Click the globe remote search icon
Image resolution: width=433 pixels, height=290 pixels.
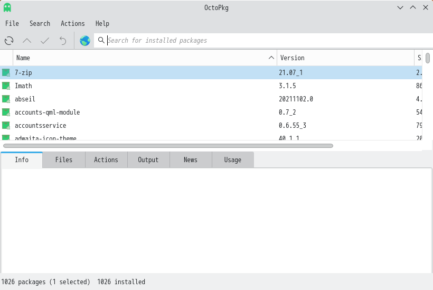[x=85, y=41]
